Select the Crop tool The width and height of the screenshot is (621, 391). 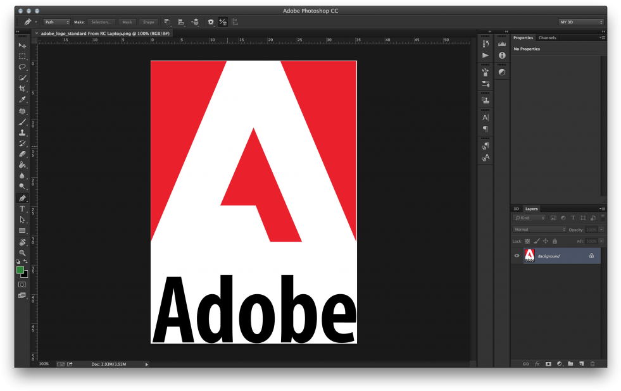[x=22, y=89]
